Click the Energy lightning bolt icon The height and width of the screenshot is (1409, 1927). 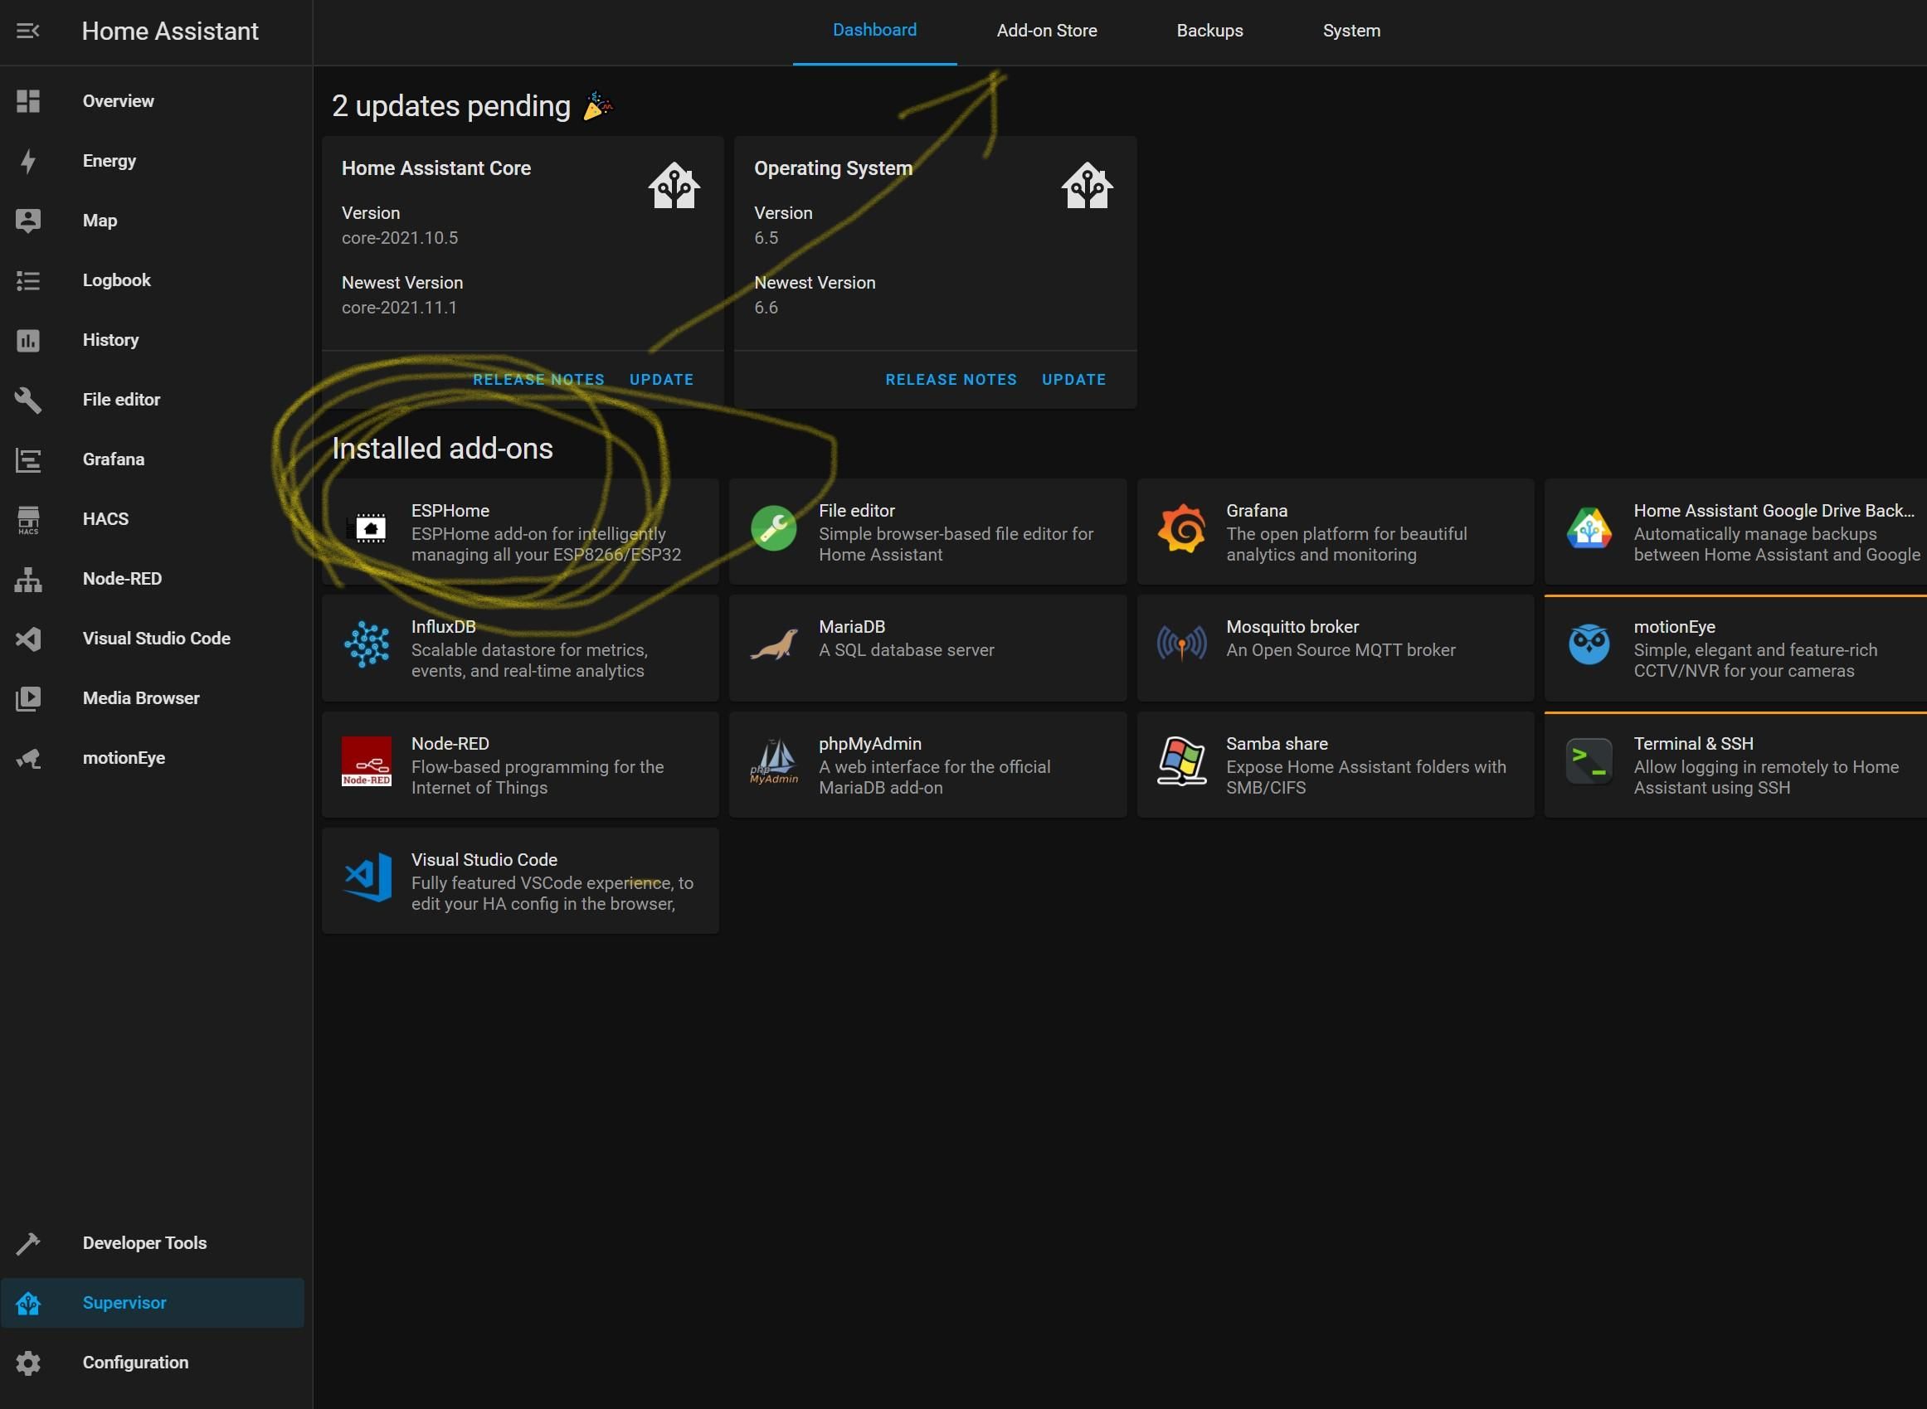click(x=28, y=161)
